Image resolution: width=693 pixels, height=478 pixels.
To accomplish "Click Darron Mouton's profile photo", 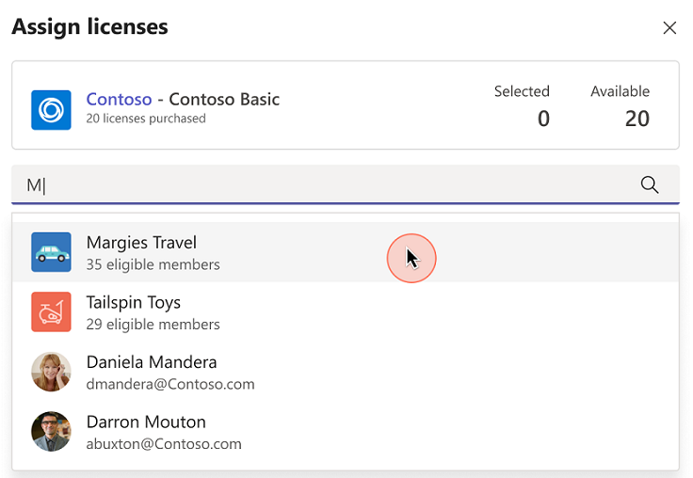I will coord(51,432).
